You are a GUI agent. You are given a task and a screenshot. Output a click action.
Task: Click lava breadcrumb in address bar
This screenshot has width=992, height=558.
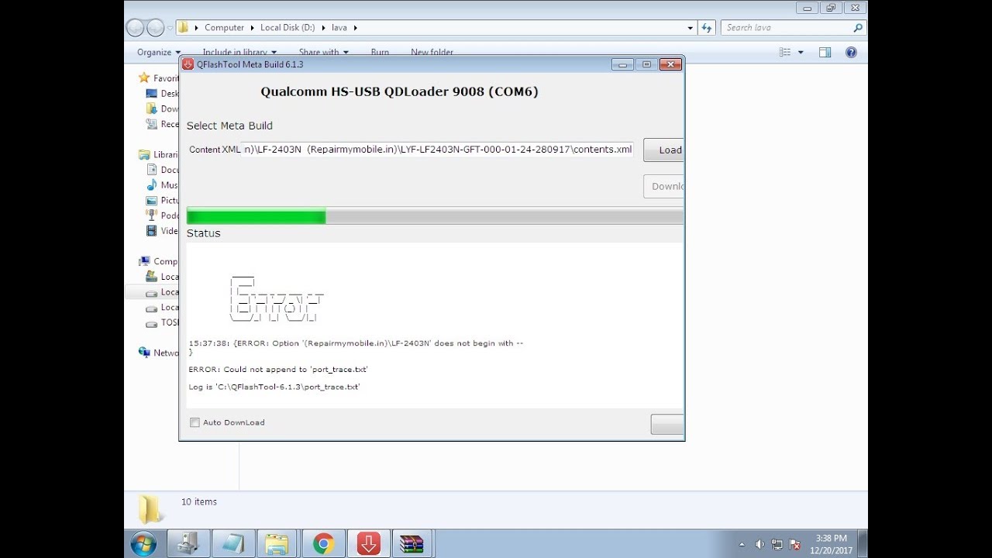click(339, 28)
